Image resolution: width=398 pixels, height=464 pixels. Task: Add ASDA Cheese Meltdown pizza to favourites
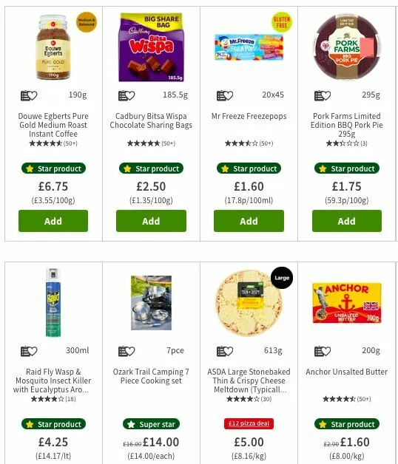(x=225, y=351)
